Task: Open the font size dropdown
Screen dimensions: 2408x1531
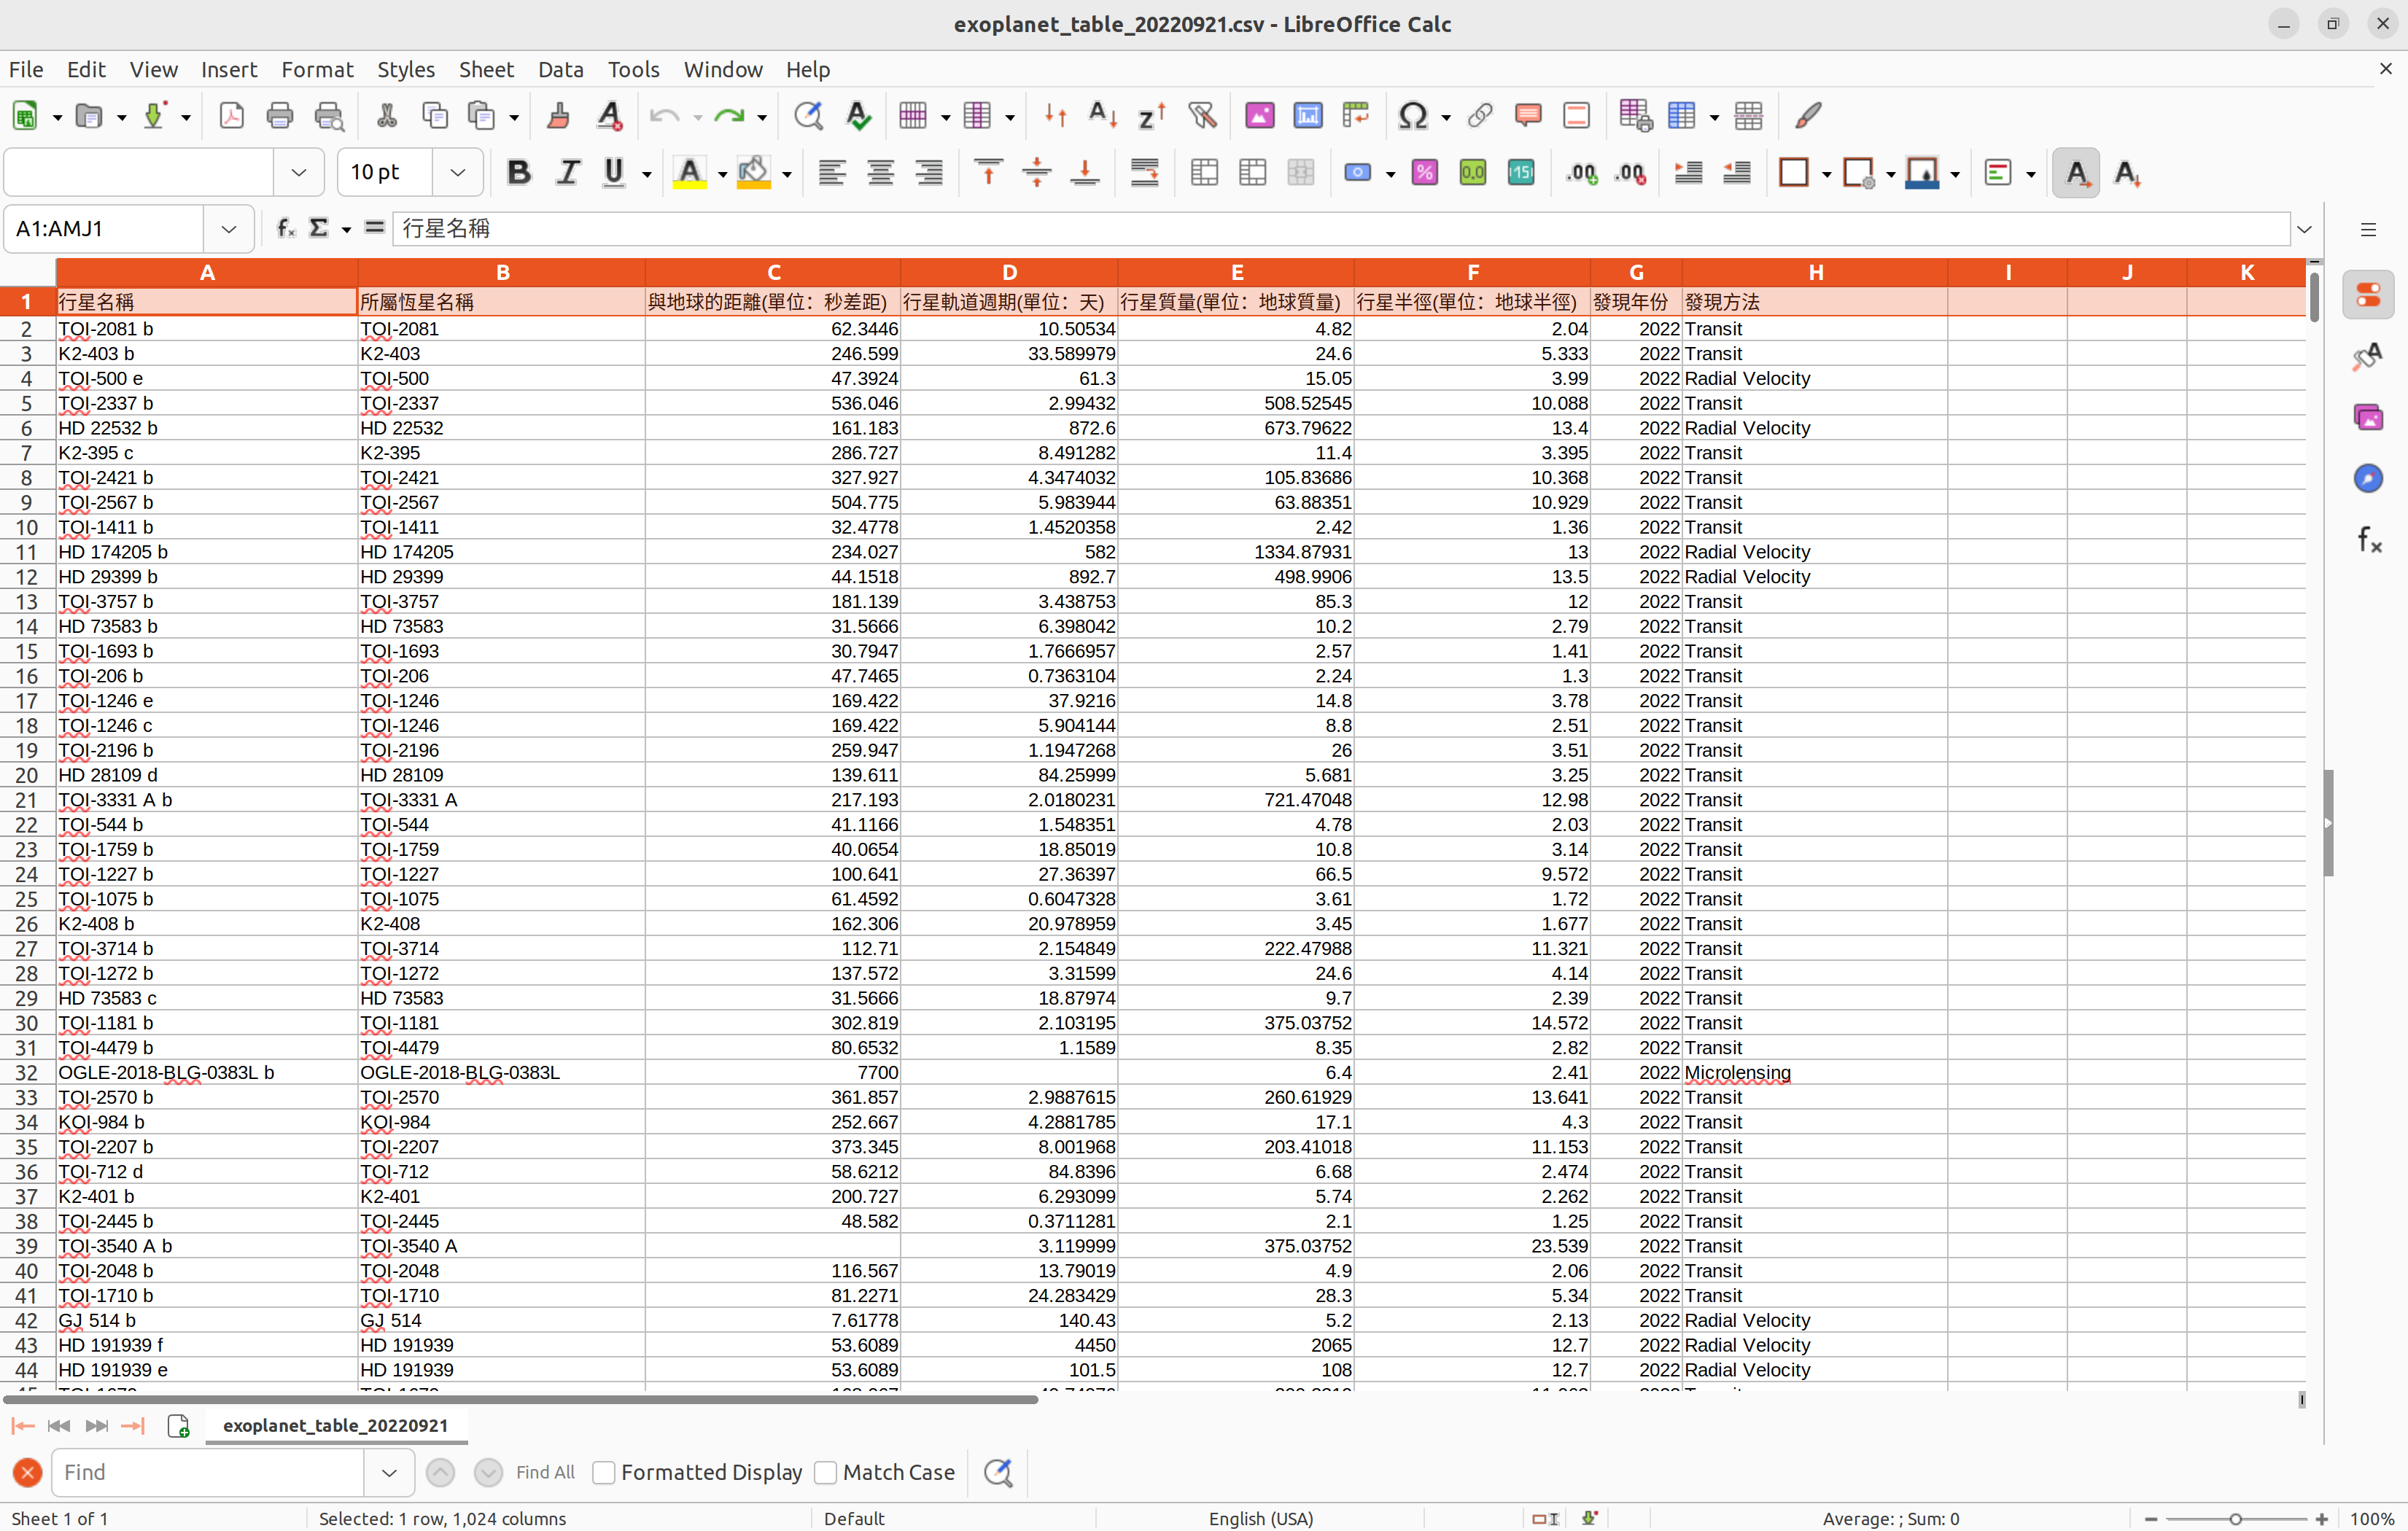Action: (458, 173)
